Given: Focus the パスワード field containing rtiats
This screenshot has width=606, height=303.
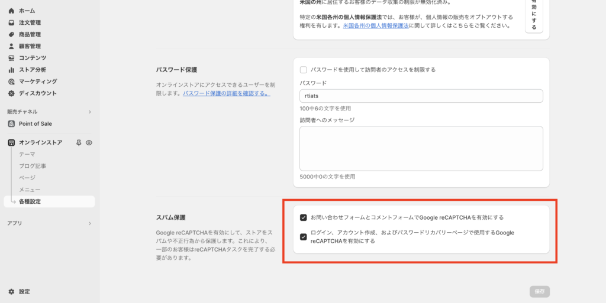Looking at the screenshot, I should (421, 96).
